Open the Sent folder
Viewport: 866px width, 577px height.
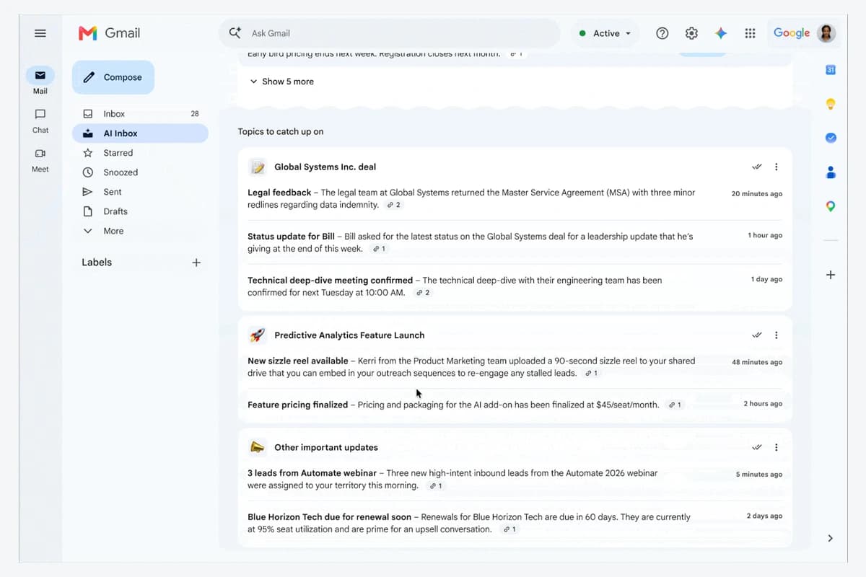click(x=140, y=192)
